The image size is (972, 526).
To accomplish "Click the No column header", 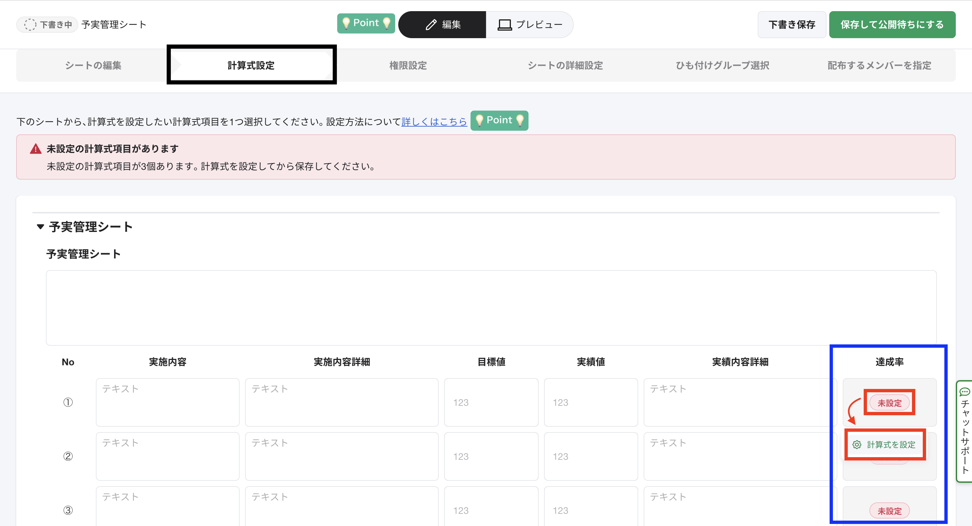I will [x=68, y=362].
